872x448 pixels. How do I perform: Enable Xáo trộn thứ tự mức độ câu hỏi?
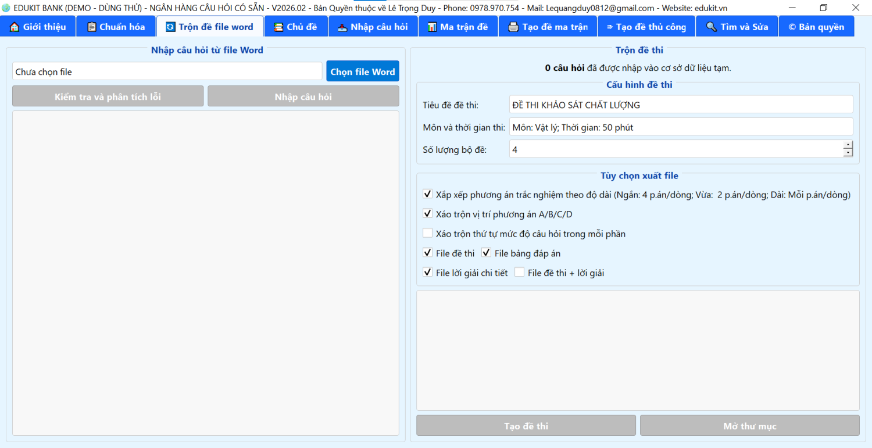pyautogui.click(x=428, y=234)
